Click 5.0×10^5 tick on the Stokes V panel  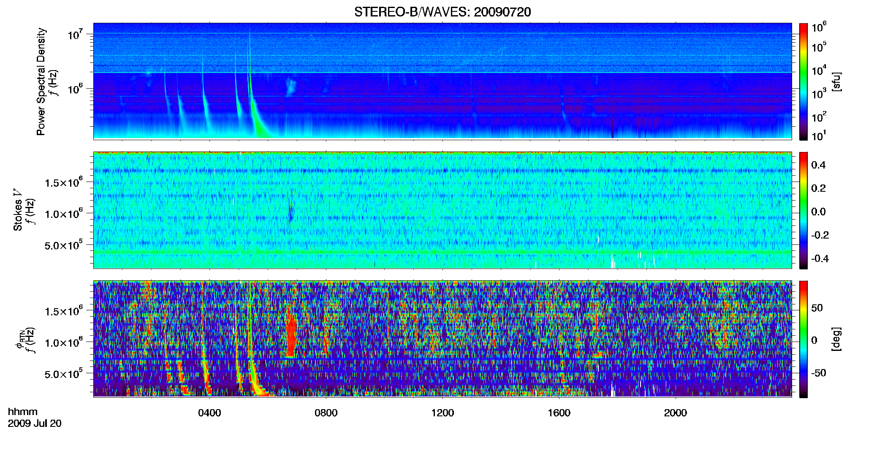tap(63, 245)
